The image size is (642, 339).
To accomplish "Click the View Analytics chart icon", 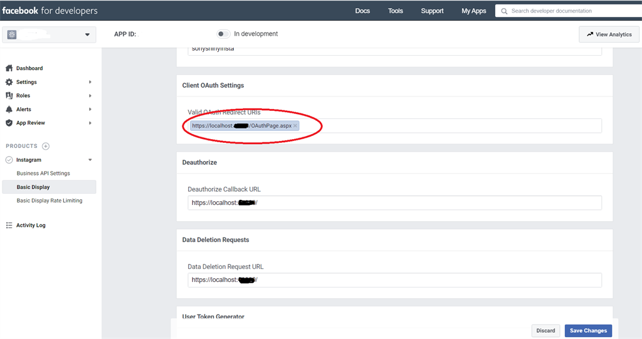I will pos(590,34).
